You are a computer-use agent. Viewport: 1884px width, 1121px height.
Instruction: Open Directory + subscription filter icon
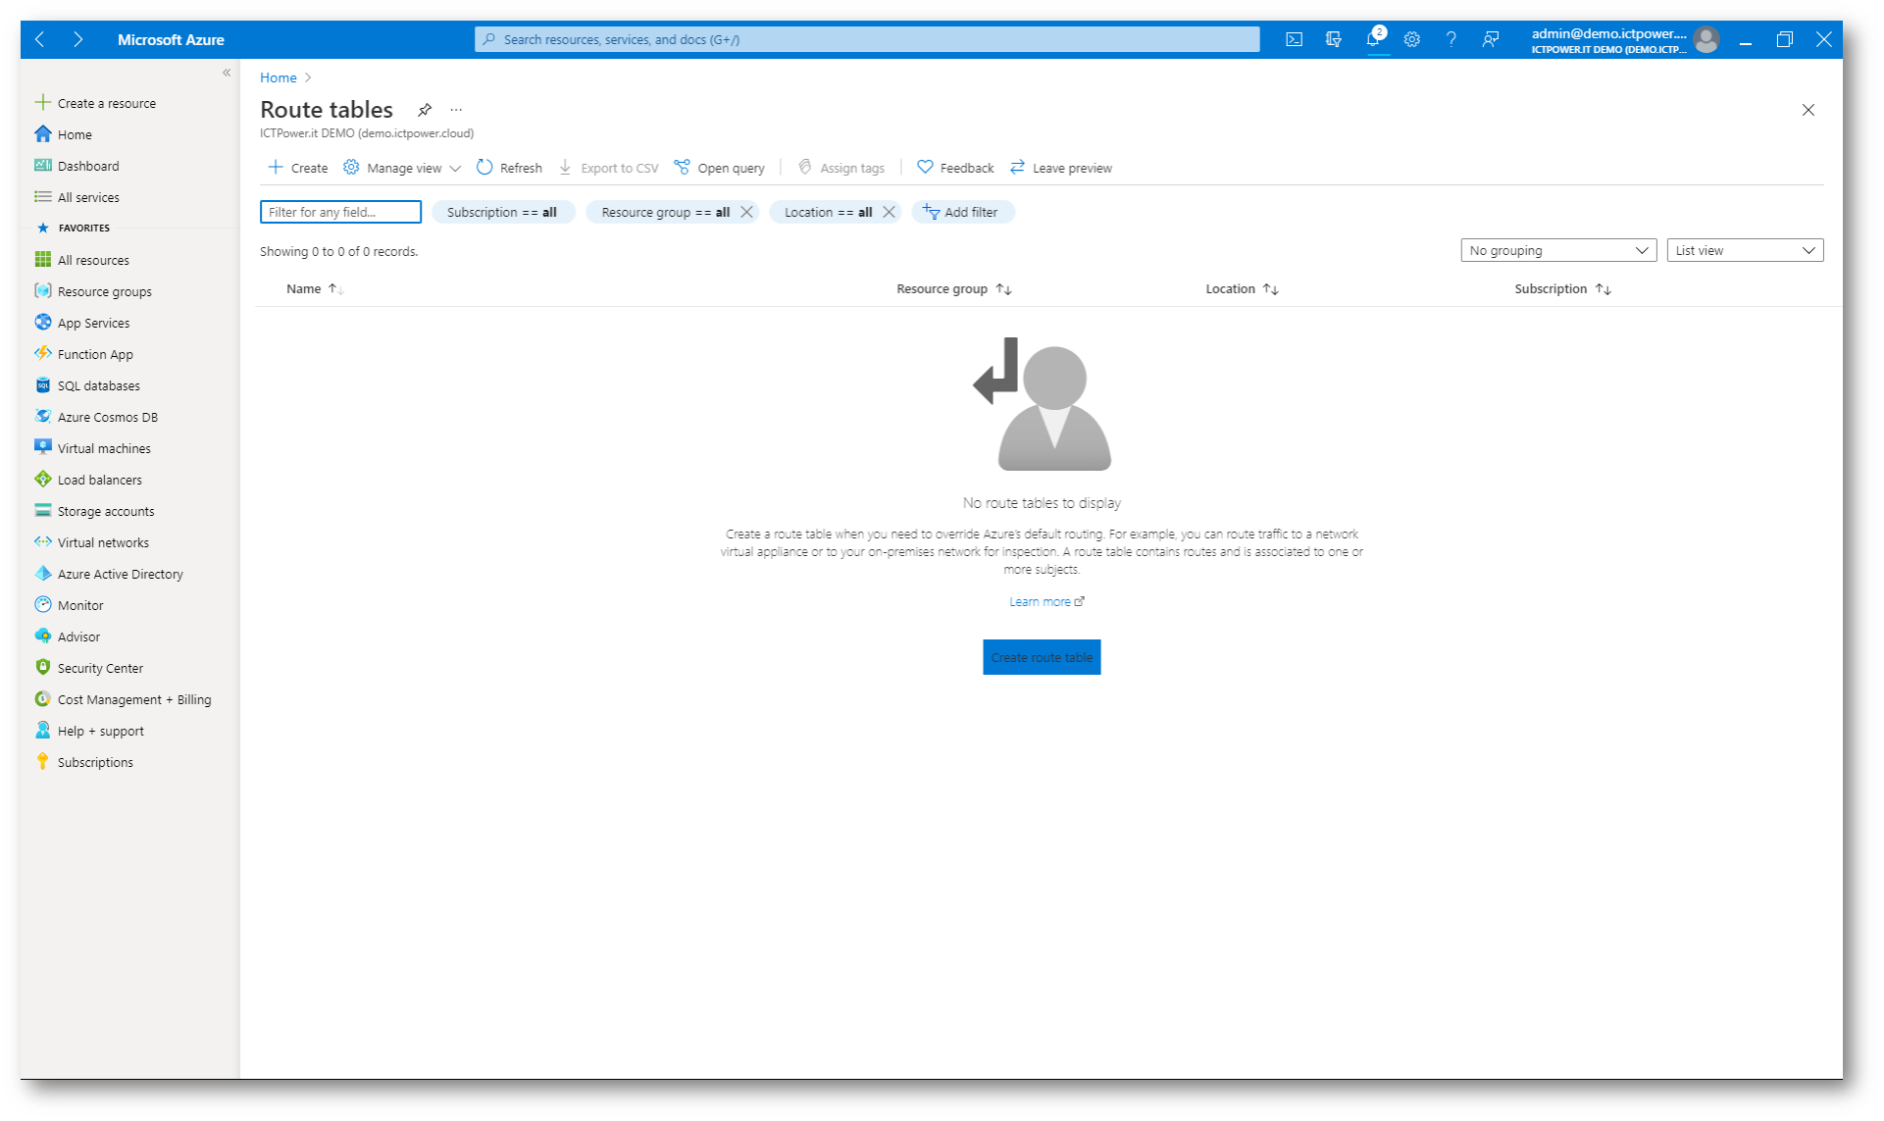(x=1333, y=39)
